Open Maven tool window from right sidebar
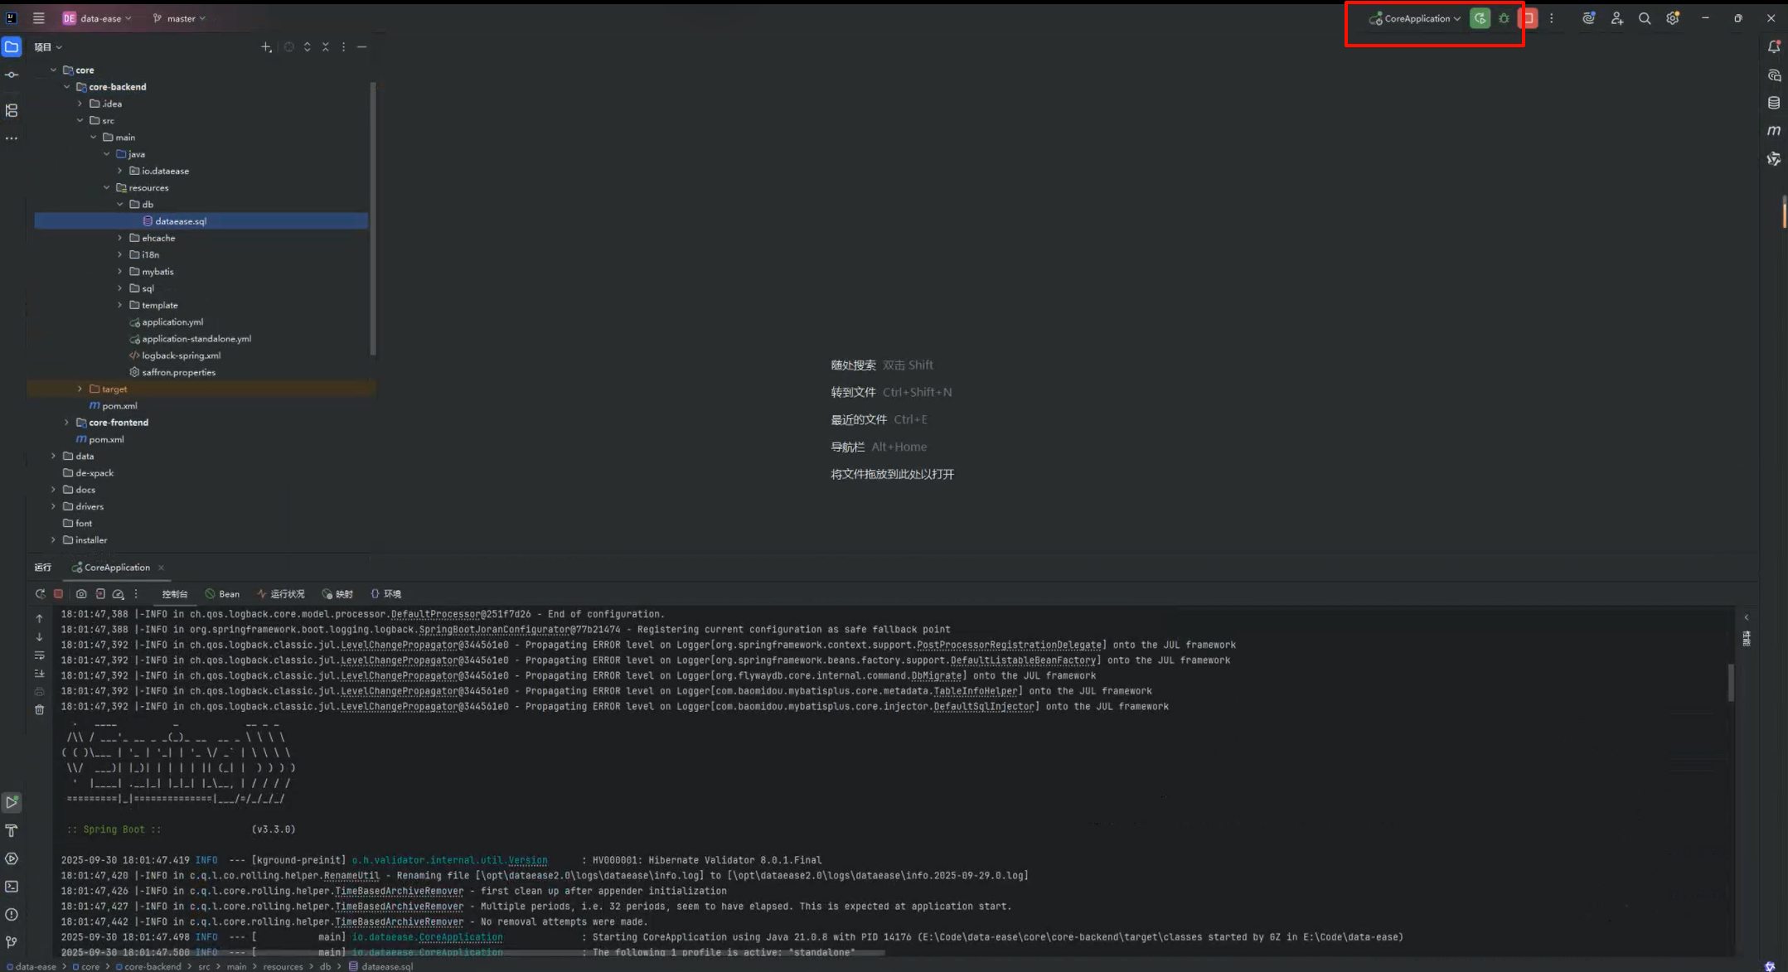 (1773, 131)
